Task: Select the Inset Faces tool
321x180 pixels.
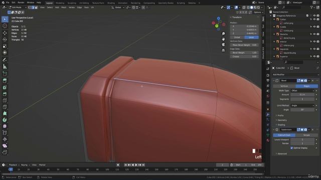Action: (5, 87)
